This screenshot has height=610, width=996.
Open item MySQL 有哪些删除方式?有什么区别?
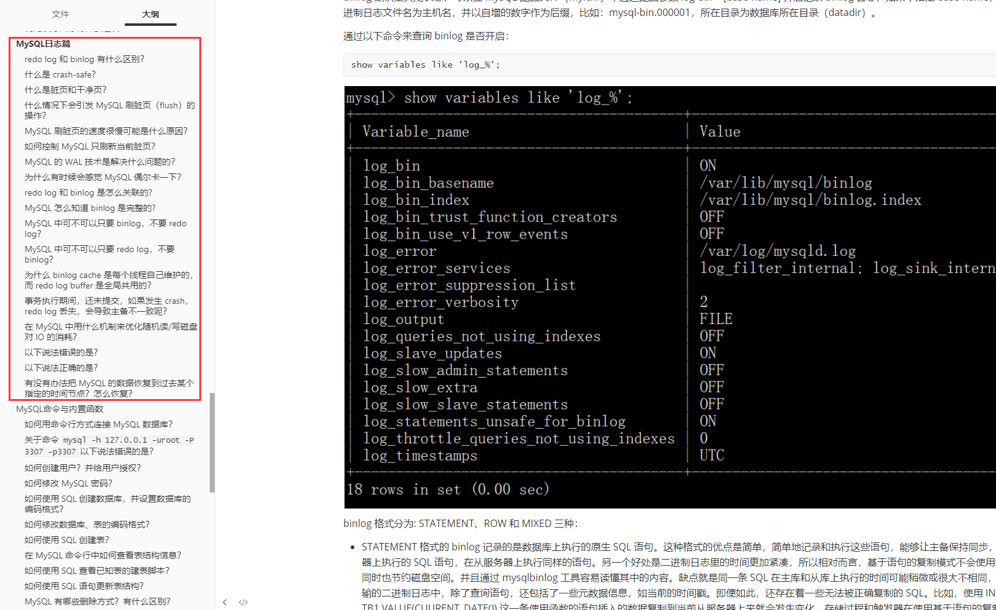tap(98, 601)
